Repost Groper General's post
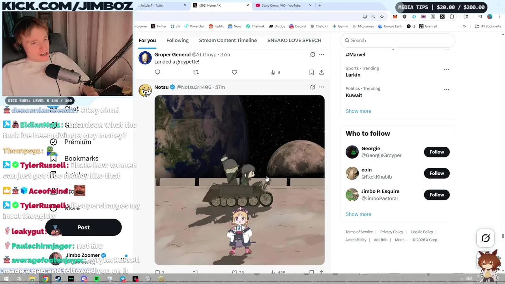 196,72
